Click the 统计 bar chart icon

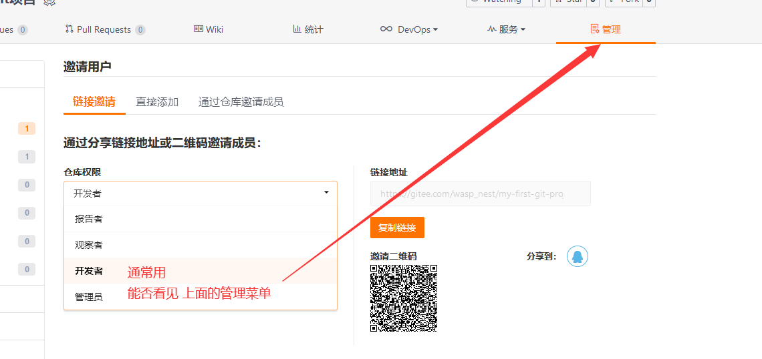tap(297, 29)
